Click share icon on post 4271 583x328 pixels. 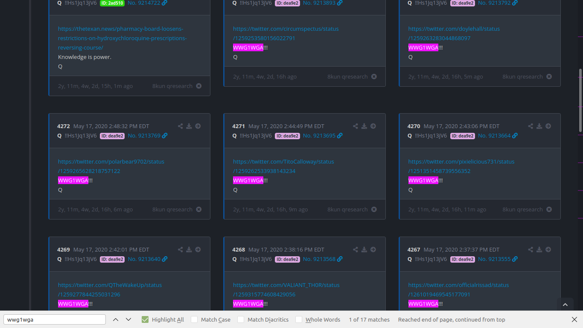(x=356, y=126)
